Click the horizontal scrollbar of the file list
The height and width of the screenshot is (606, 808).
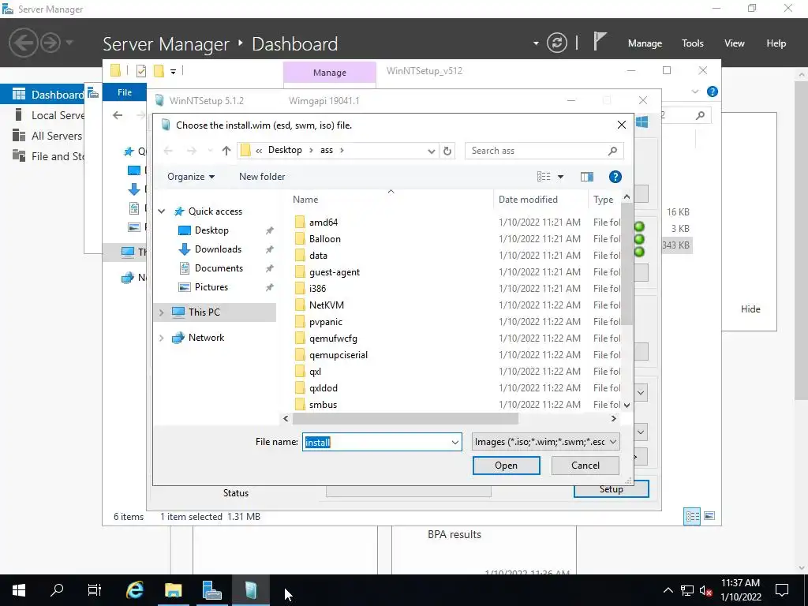click(x=405, y=418)
